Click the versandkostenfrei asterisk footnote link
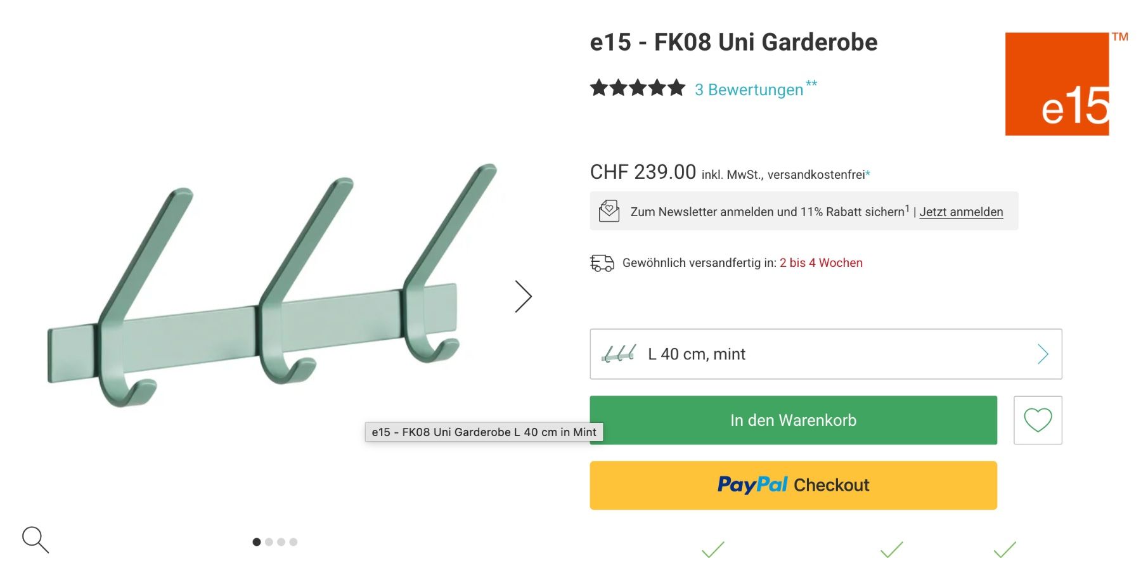 [868, 173]
